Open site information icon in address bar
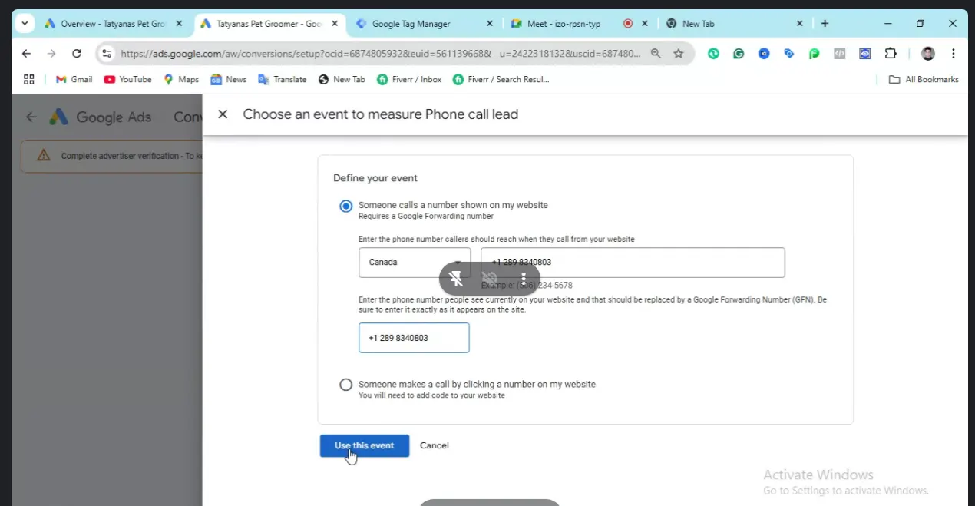The height and width of the screenshot is (506, 975). 107,54
